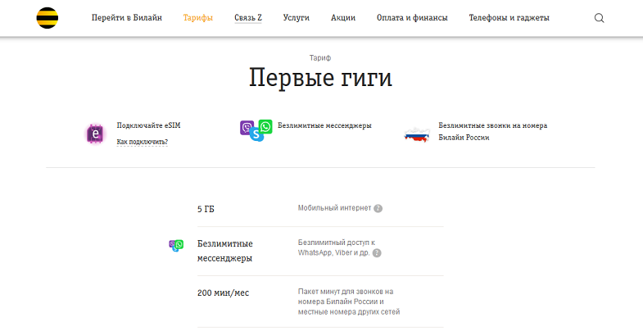The image size is (643, 331).
Task: Click the 'Безлимитные звонки на номера Билайн России' text
Action: tap(493, 131)
